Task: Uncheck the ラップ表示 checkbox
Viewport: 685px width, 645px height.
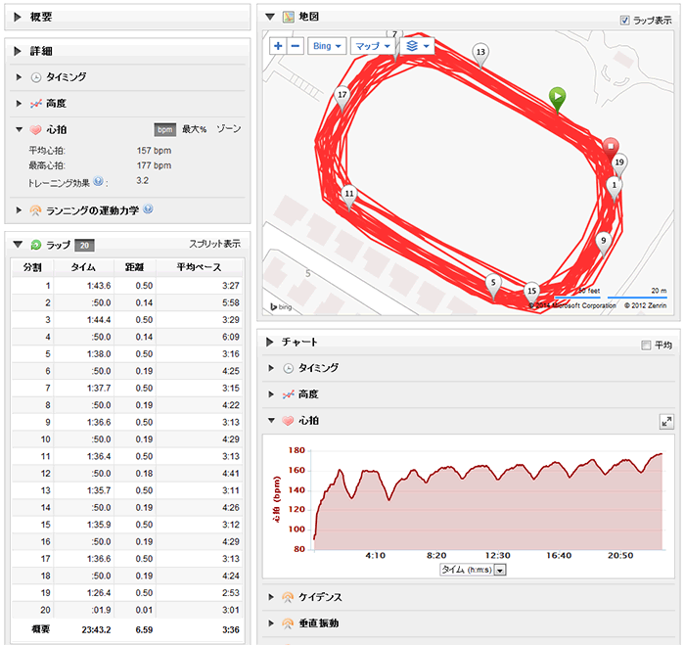Action: 625,20
